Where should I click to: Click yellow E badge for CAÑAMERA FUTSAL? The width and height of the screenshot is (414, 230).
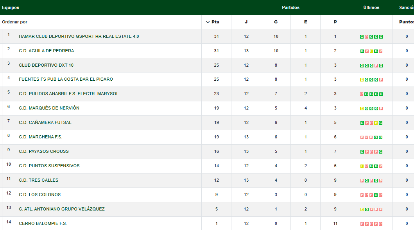[x=376, y=123]
